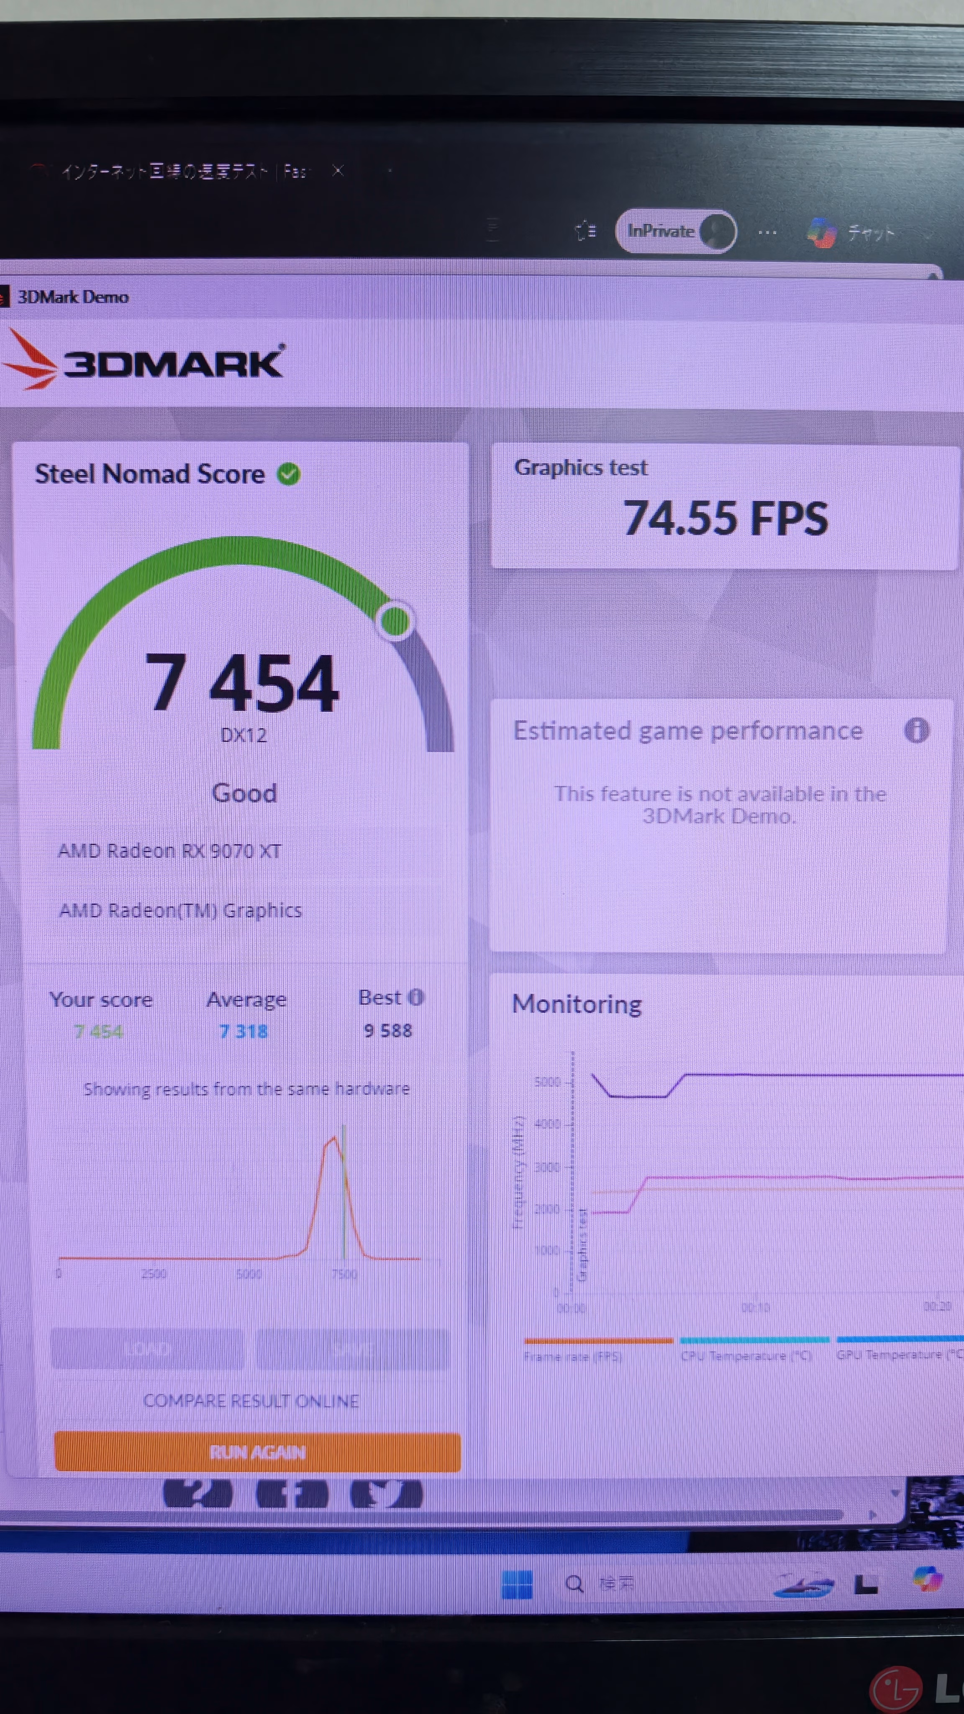964x1714 pixels.
Task: Click the Average score value 7 318
Action: (244, 1031)
